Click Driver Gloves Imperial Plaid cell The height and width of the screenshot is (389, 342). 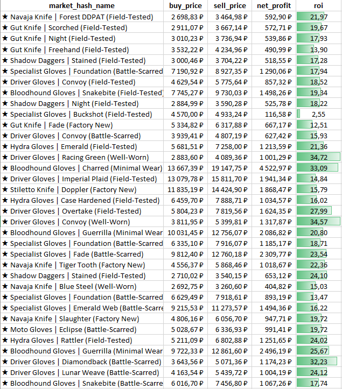82,179
